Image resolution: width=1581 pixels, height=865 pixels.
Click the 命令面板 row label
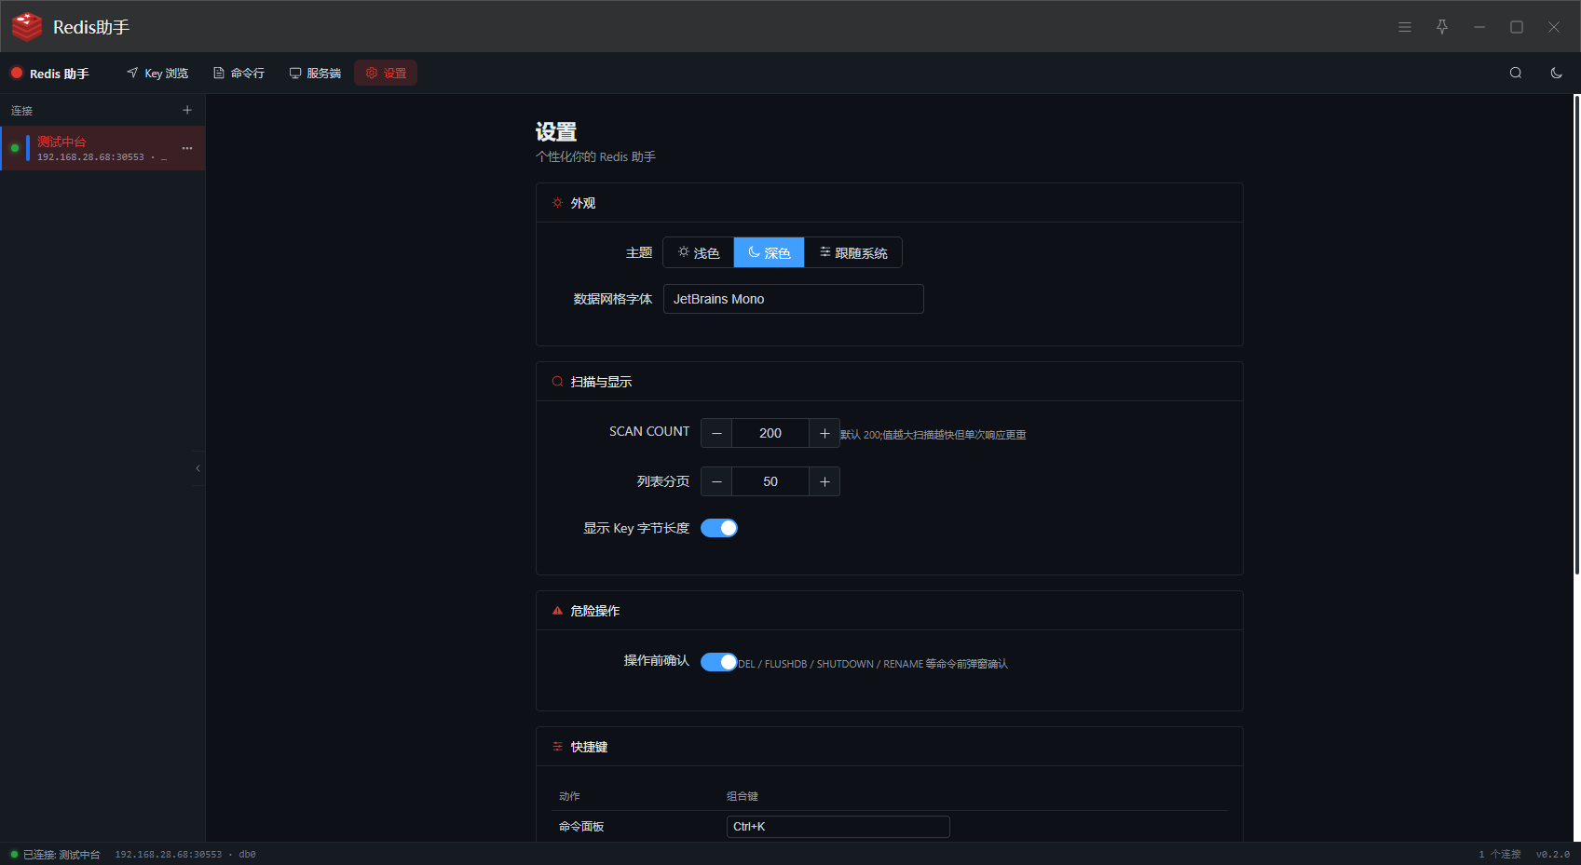(581, 827)
